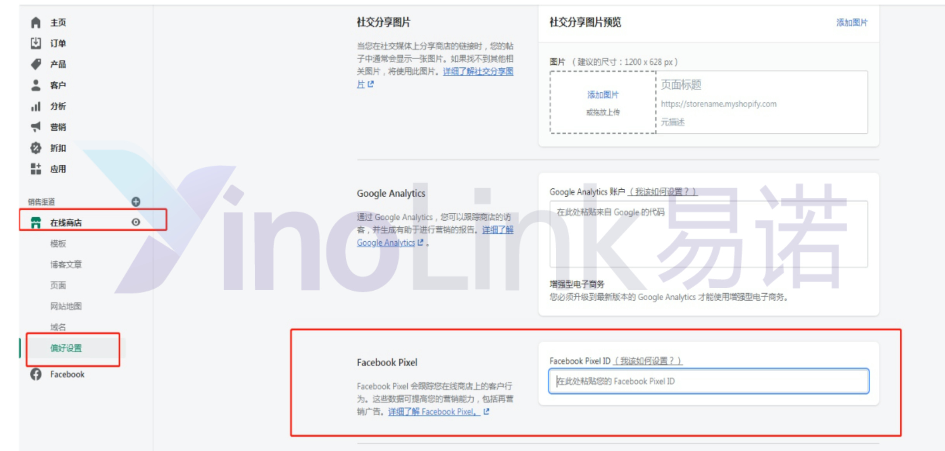Focus the Facebook Pixel ID input field
This screenshot has height=451, width=945.
[709, 381]
